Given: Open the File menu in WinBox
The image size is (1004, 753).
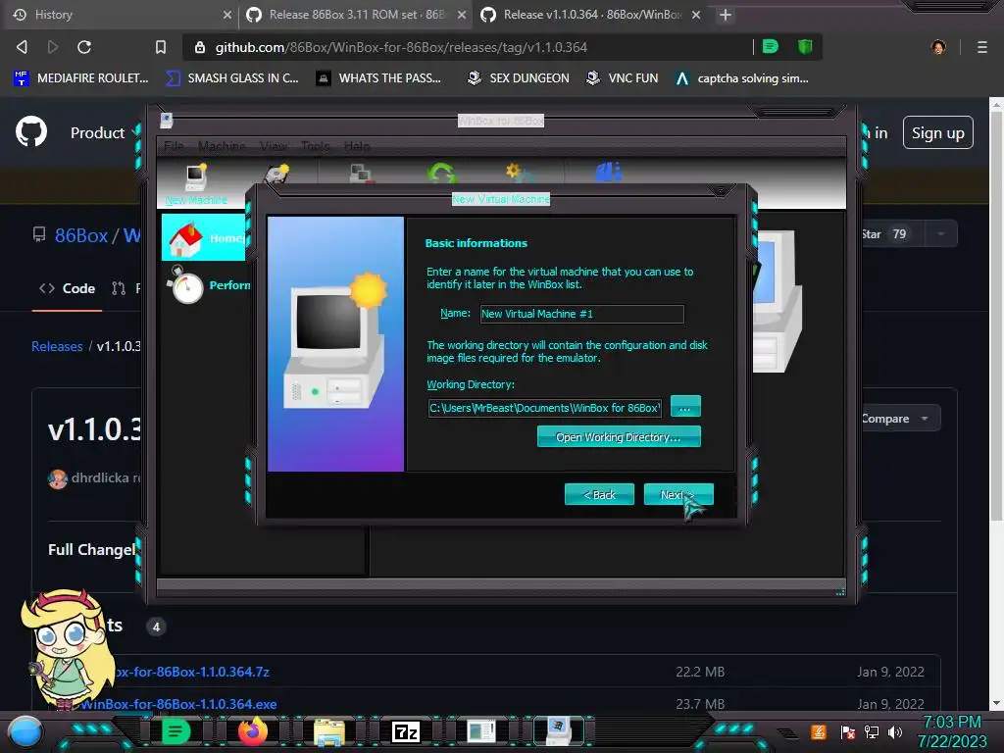Looking at the screenshot, I should 174,146.
